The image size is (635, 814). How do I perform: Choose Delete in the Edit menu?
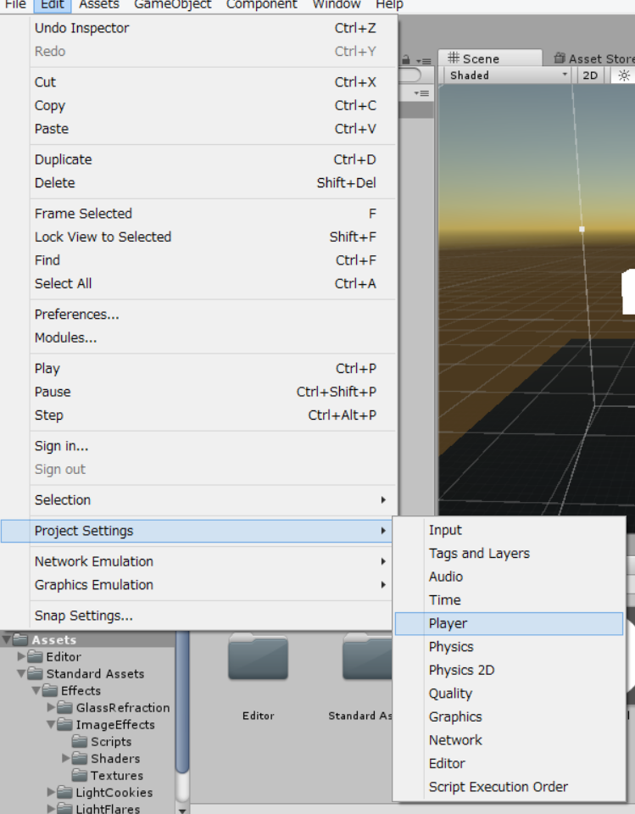[x=205, y=183]
